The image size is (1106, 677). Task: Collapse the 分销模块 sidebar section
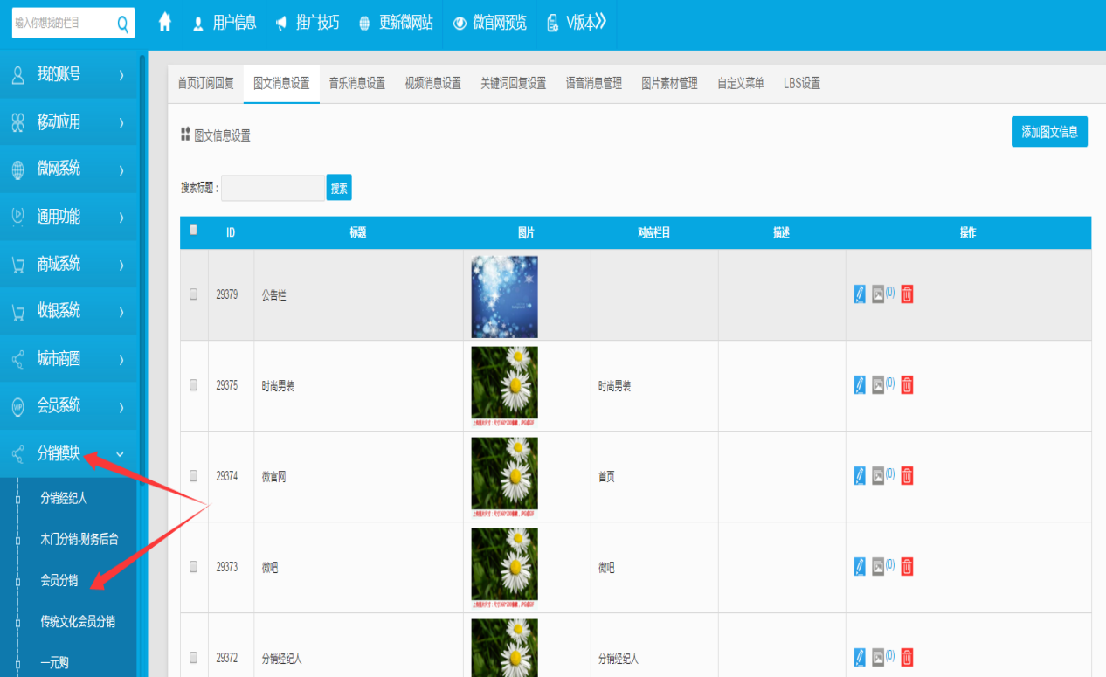click(x=68, y=453)
